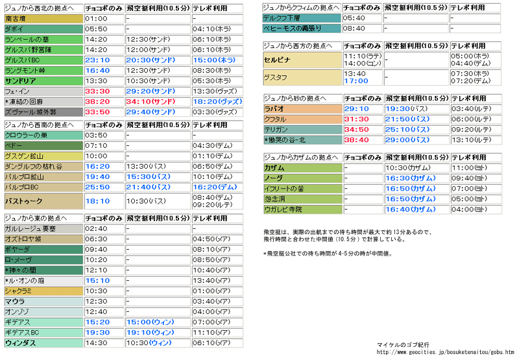Click the 38:40 time for 慟哭の谷-北

tap(356, 140)
